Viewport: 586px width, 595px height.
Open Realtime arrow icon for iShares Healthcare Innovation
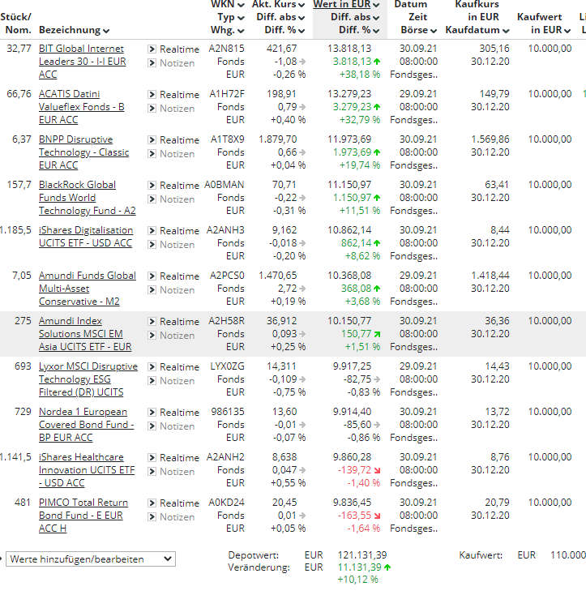click(x=152, y=458)
